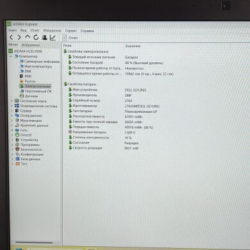Open the Справка menu
Viewport: 250px width, 250px height.
click(x=87, y=31)
